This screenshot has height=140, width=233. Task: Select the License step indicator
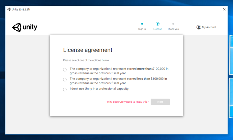(158, 24)
